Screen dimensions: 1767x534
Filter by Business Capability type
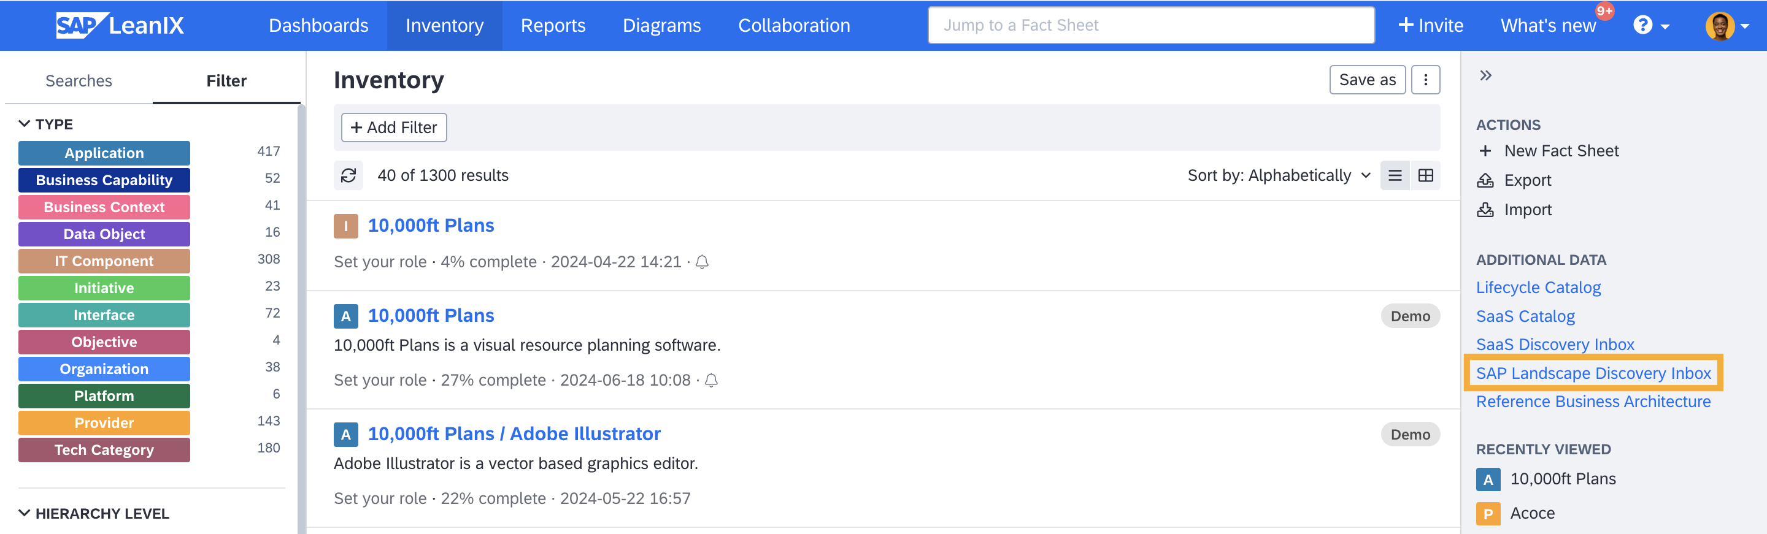coord(104,180)
